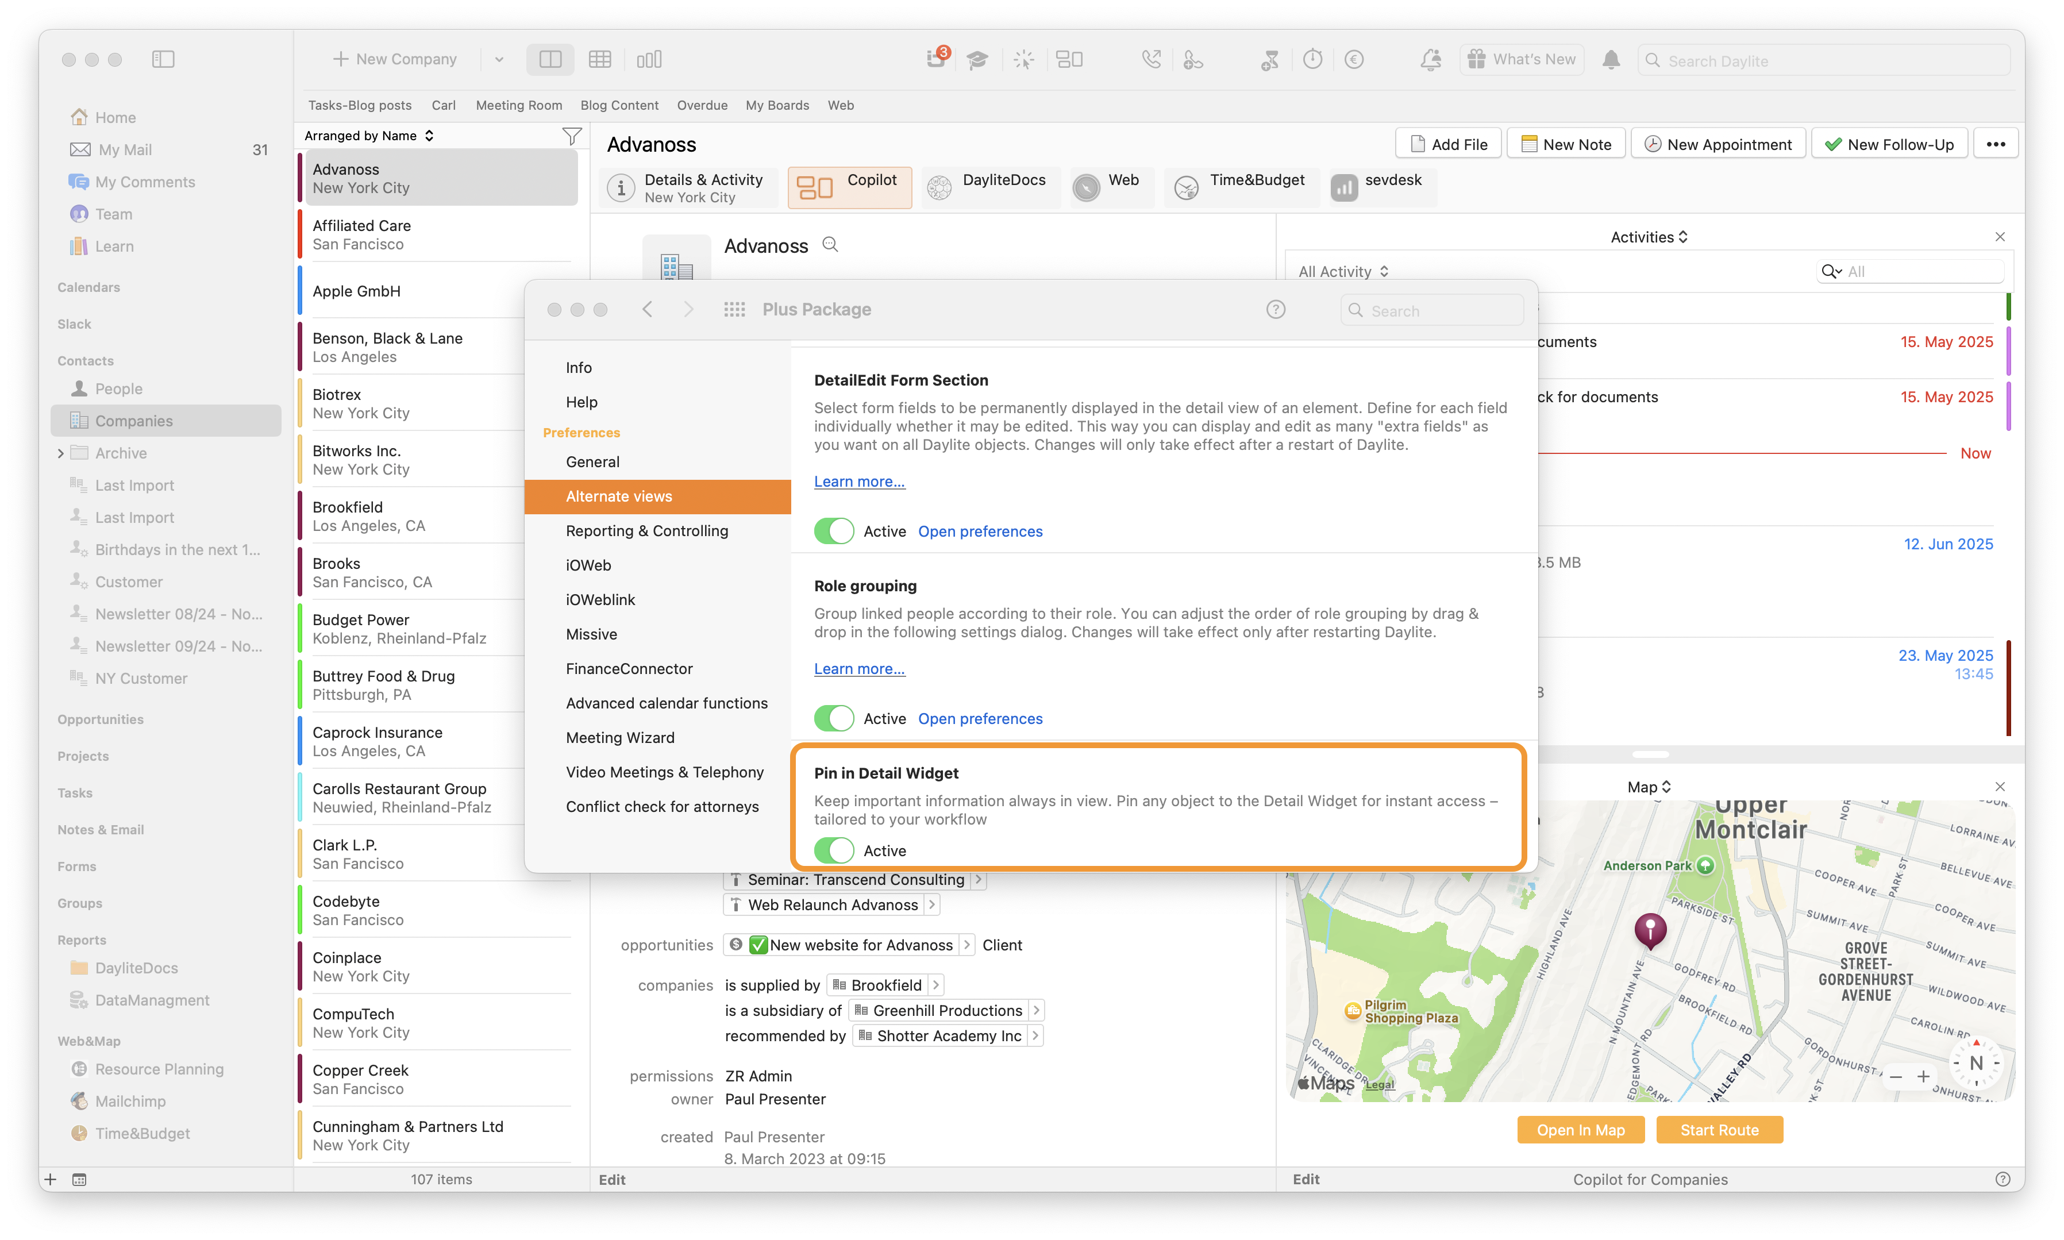Click the Add File button
Viewport: 2064px width, 1240px height.
pos(1448,144)
